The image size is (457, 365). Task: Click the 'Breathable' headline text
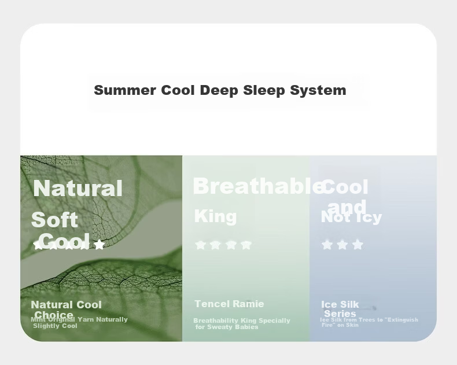click(x=259, y=186)
